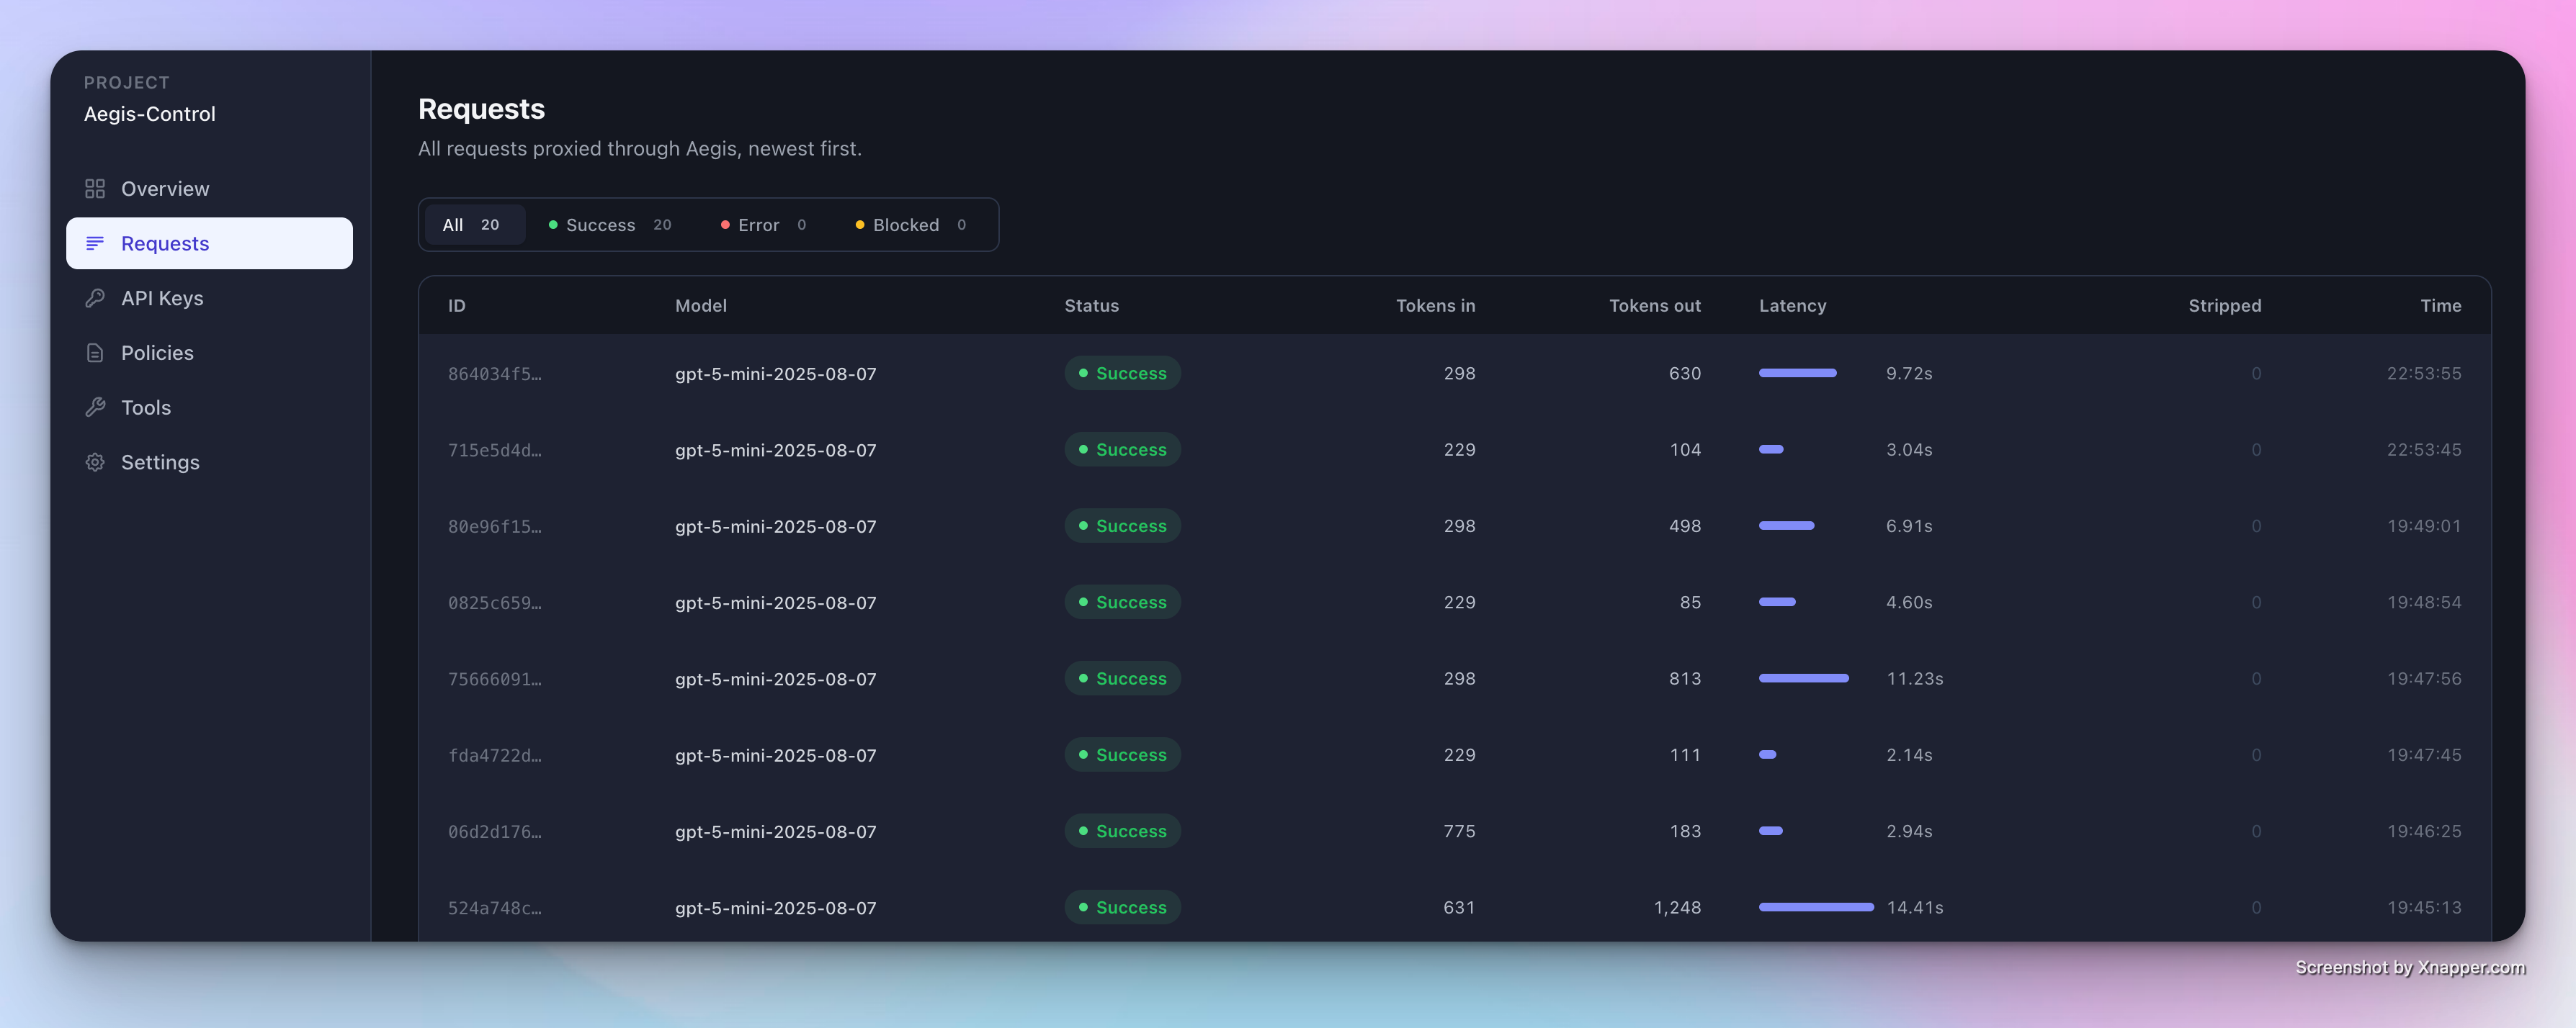Image resolution: width=2576 pixels, height=1028 pixels.
Task: Click the Time column header
Action: tap(2440, 306)
